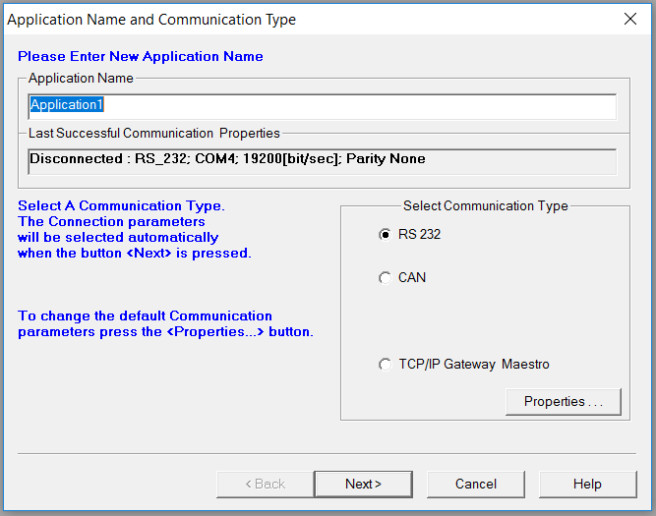Click the dialog title bar text
Image resolution: width=656 pixels, height=516 pixels.
[x=151, y=20]
